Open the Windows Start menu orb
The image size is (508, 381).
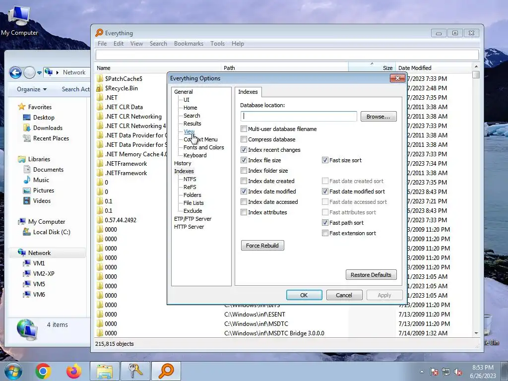pos(13,371)
